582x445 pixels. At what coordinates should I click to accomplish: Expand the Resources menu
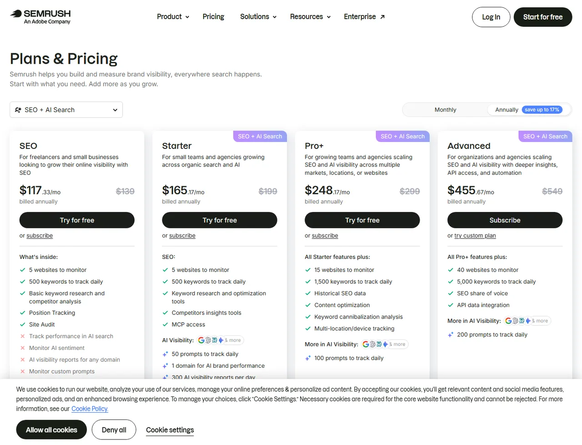310,17
